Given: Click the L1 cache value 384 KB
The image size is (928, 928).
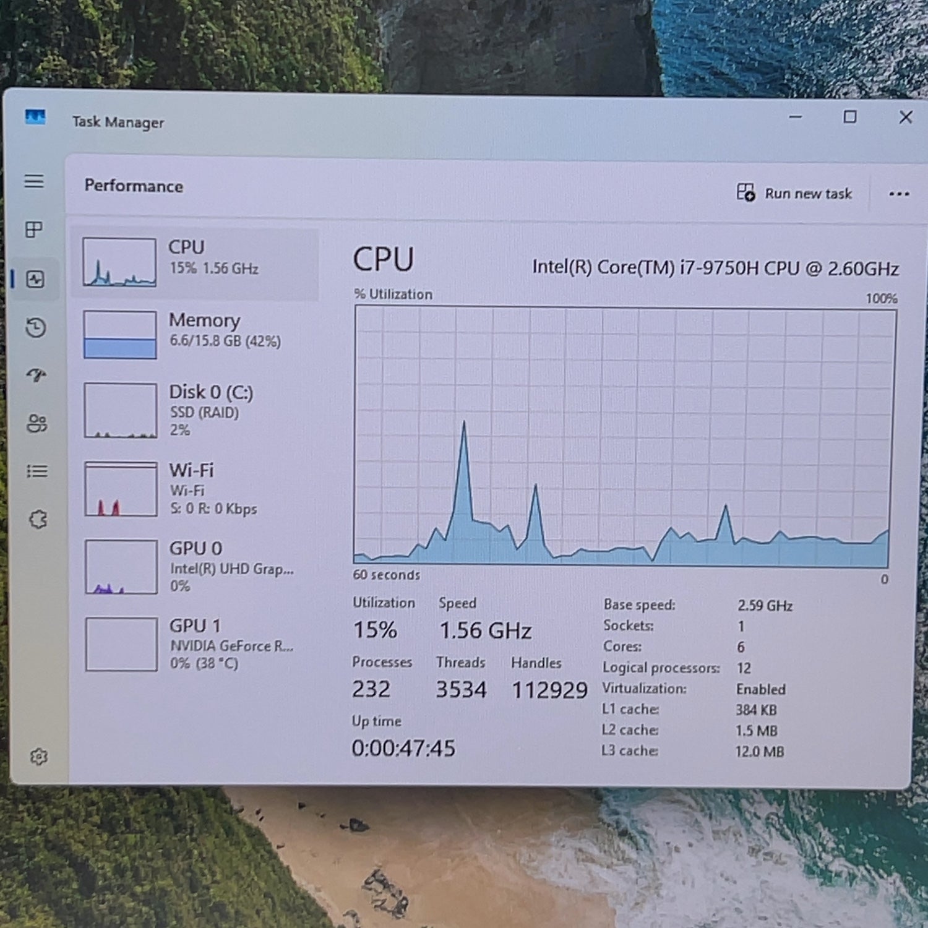Looking at the screenshot, I should click(x=756, y=710).
